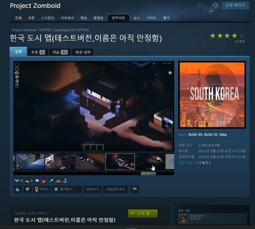Click the brain award icon
This screenshot has height=229, width=255.
(37, 181)
